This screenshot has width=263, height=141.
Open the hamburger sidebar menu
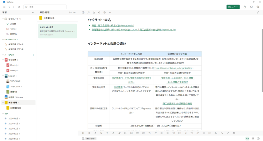coord(4,7)
